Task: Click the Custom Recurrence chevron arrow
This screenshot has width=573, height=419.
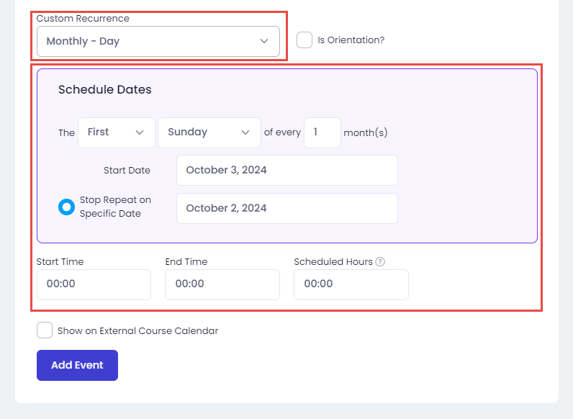Action: [x=264, y=41]
